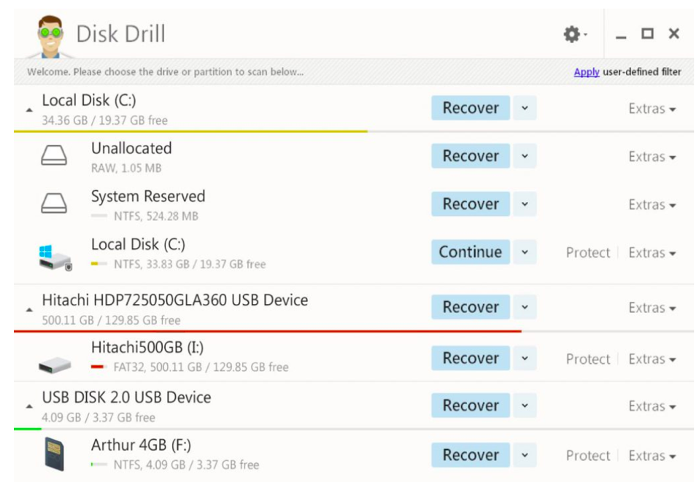Click the '34.36 GB / 19.37 GB free' text
The image size is (696, 482).
point(105,120)
